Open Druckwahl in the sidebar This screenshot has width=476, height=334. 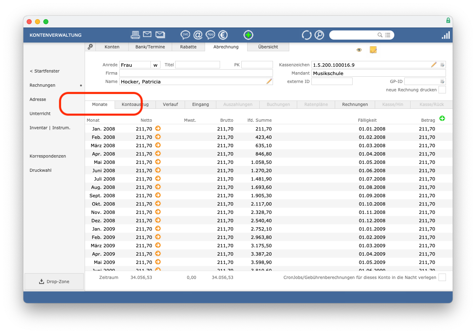point(41,171)
